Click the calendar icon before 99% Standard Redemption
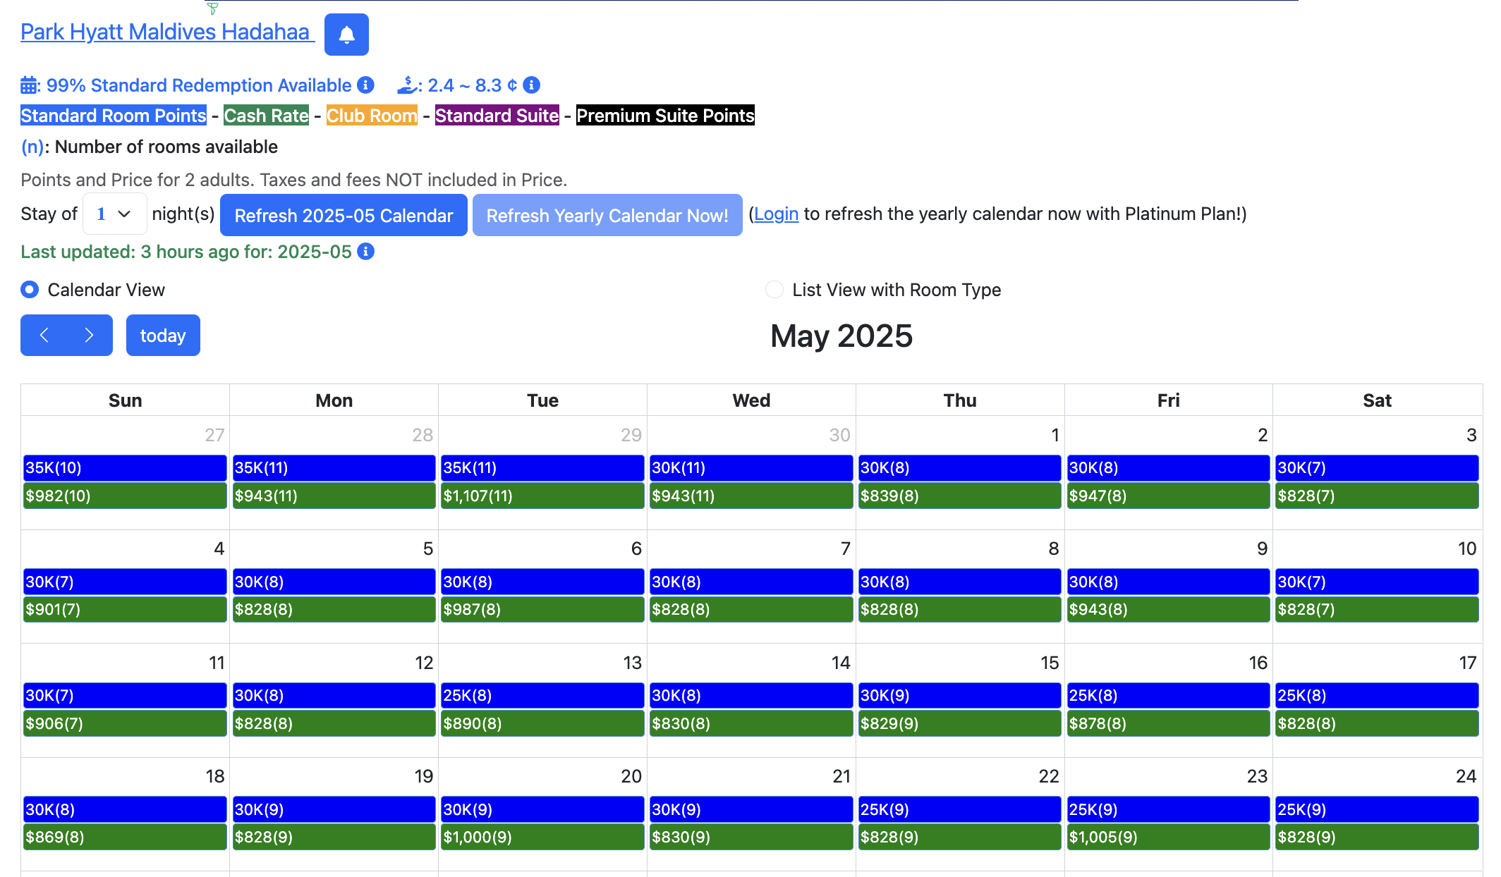The height and width of the screenshot is (877, 1501). (30, 85)
